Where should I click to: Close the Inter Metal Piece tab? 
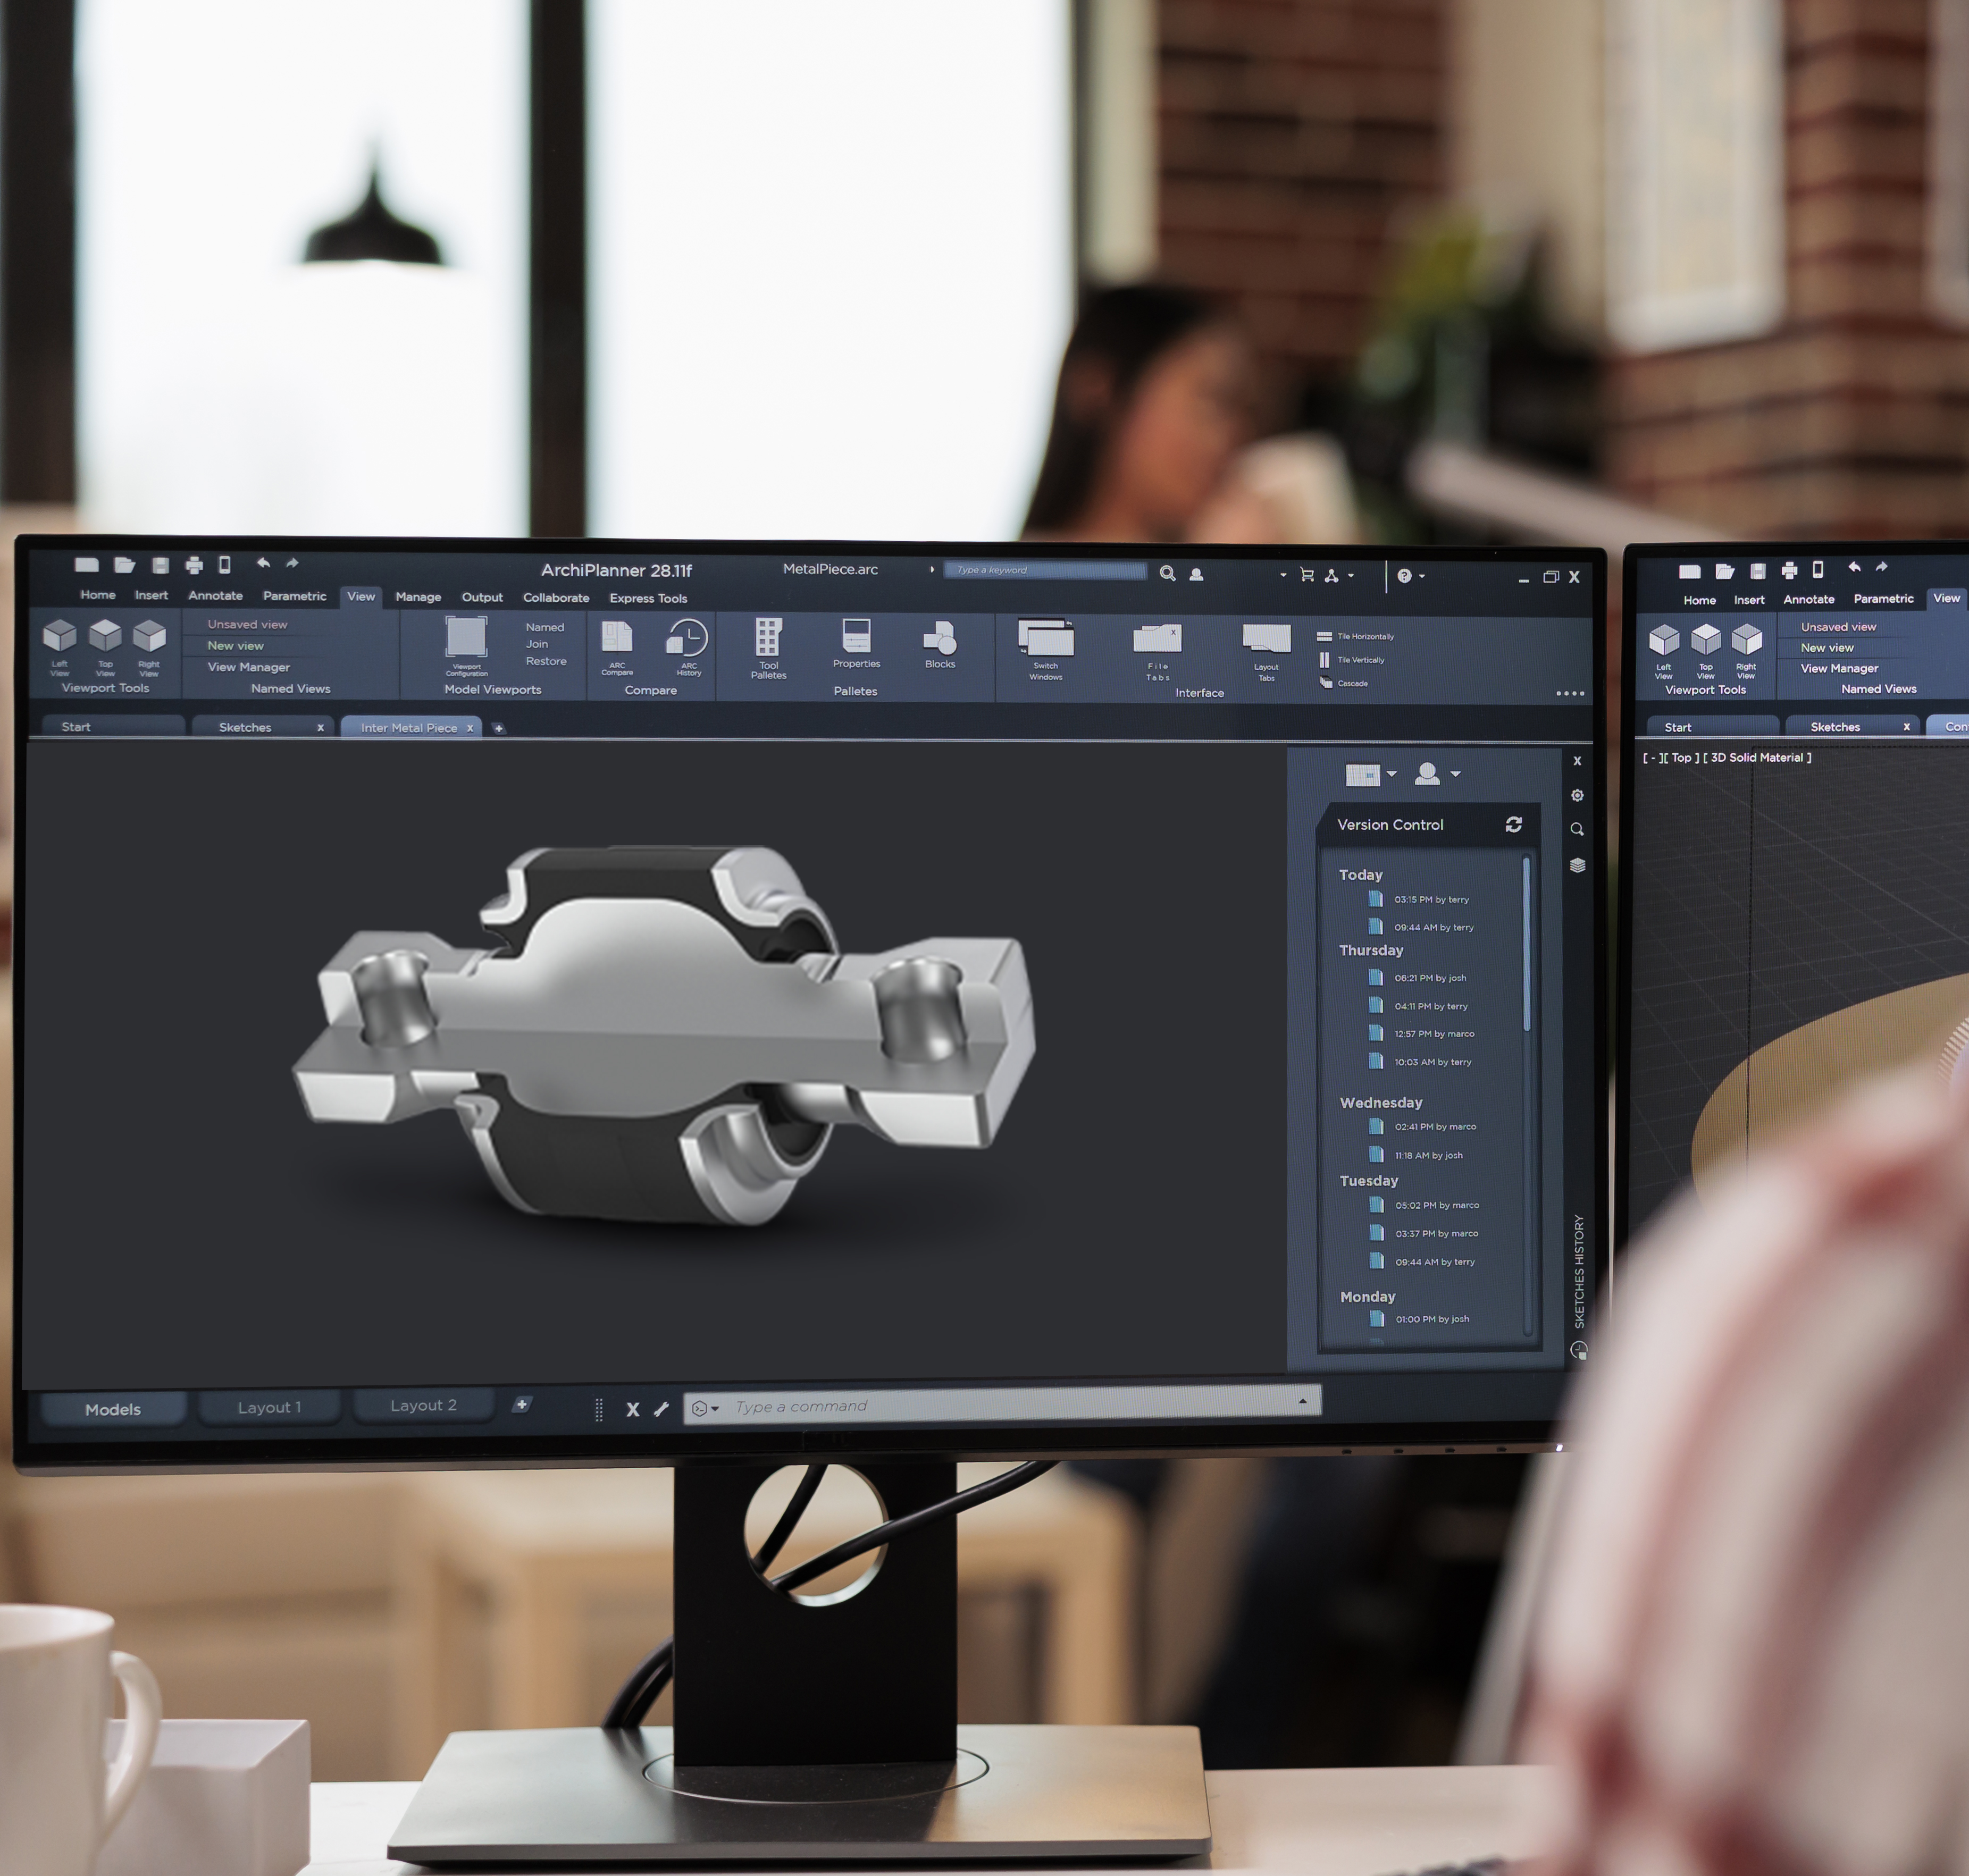tap(470, 728)
